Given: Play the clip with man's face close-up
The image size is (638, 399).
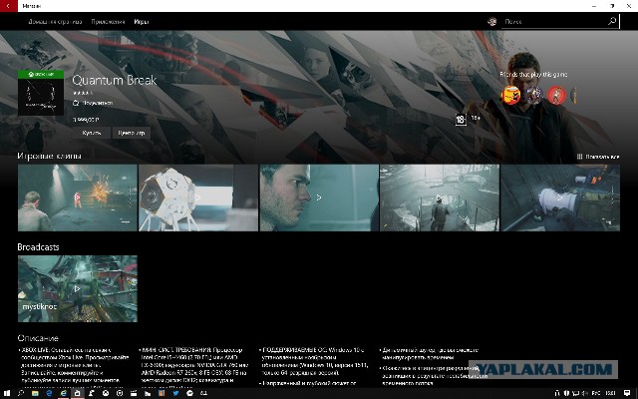Looking at the screenshot, I should (x=319, y=198).
